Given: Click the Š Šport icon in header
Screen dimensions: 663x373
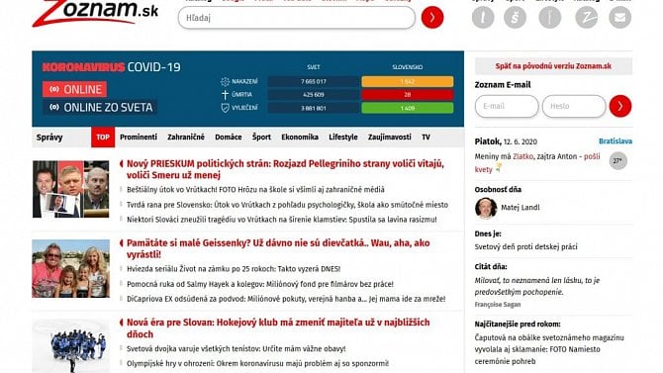Looking at the screenshot, I should click(x=515, y=18).
